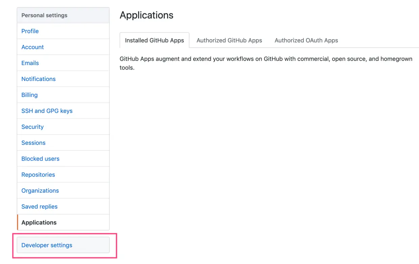View the Sessions page
Screen dimensions: 419x264
click(33, 143)
